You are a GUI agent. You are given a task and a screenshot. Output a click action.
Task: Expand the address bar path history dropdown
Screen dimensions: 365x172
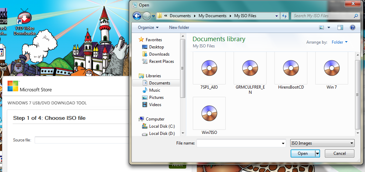click(276, 16)
